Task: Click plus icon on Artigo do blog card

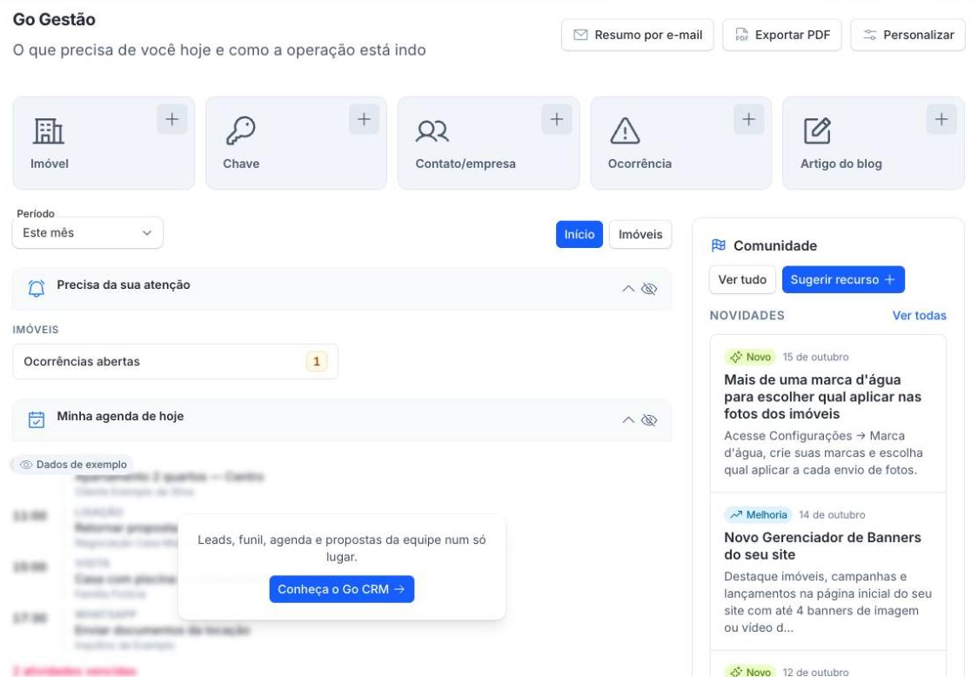Action: (x=941, y=119)
